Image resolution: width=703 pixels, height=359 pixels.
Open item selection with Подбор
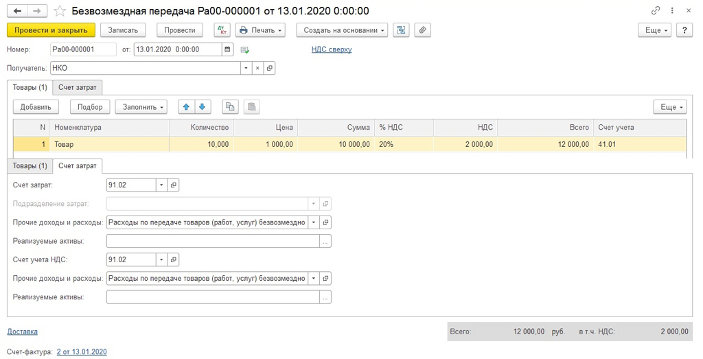point(90,106)
